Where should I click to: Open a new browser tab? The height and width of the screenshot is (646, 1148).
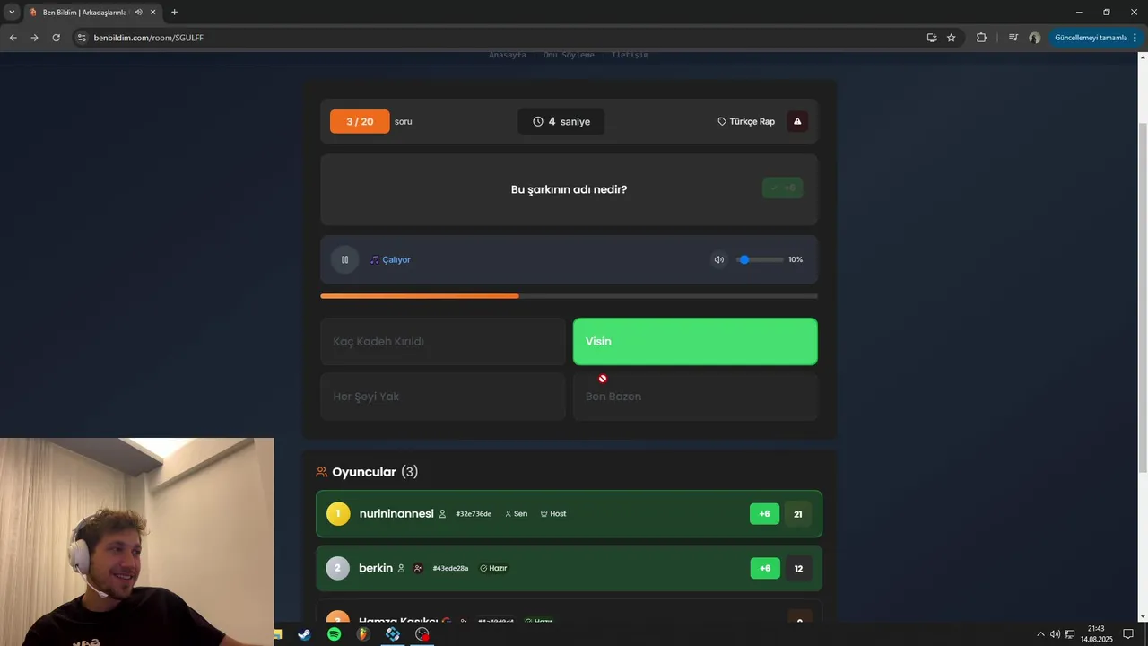click(x=174, y=12)
